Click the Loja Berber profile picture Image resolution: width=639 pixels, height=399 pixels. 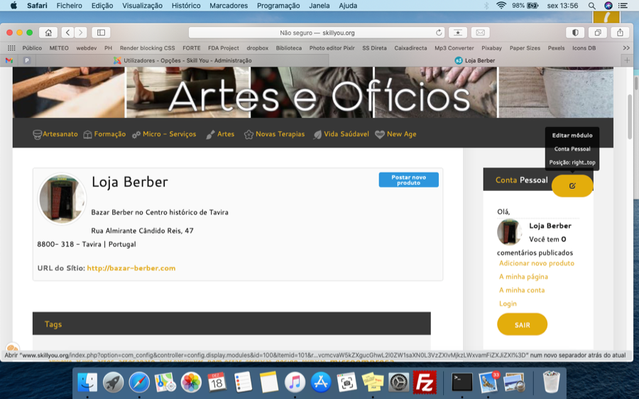click(62, 199)
